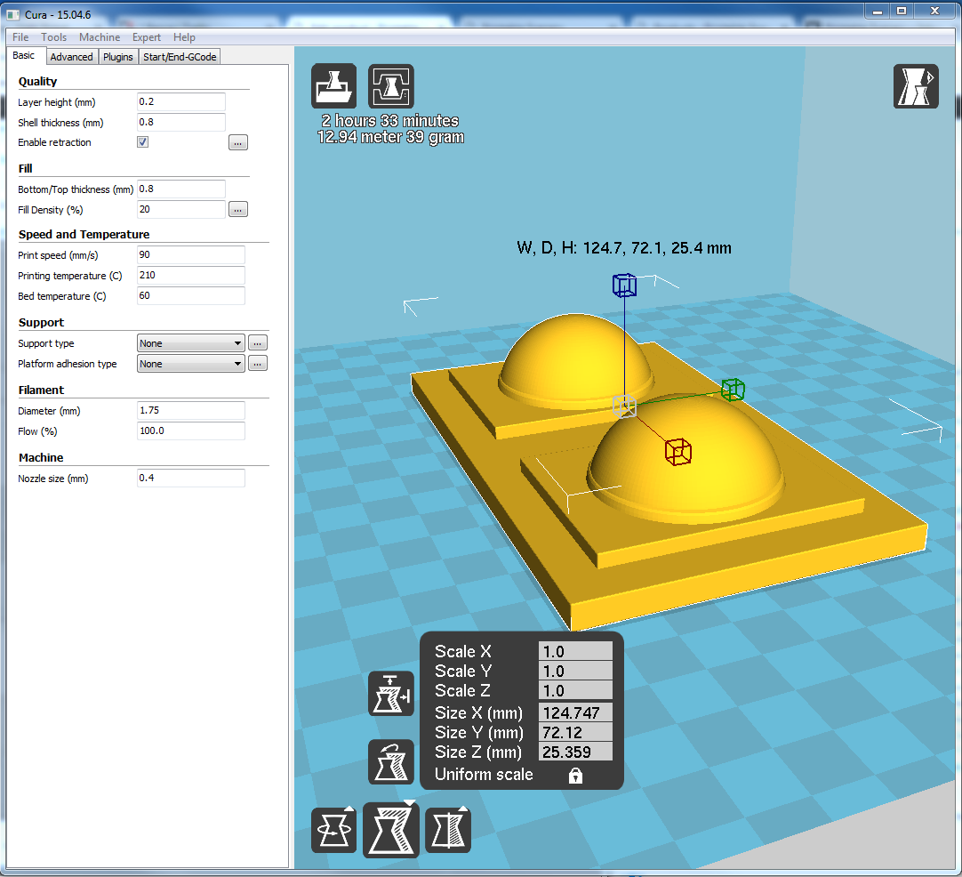Screen dimensions: 962x877
Task: Open the Support type dropdown
Action: coord(191,343)
